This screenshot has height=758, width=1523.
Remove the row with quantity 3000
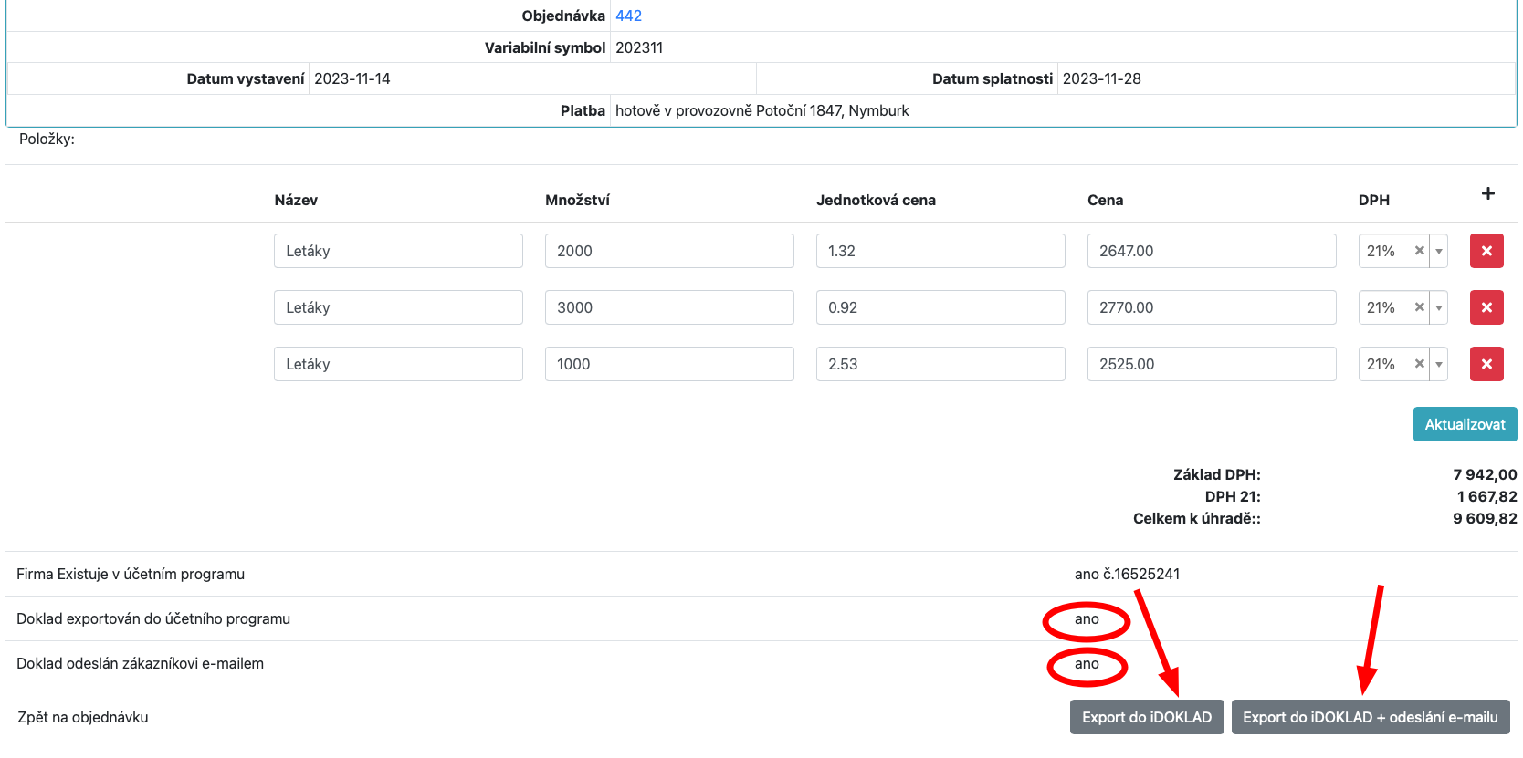[1486, 307]
